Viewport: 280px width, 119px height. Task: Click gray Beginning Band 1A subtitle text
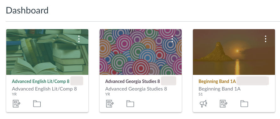point(220,89)
